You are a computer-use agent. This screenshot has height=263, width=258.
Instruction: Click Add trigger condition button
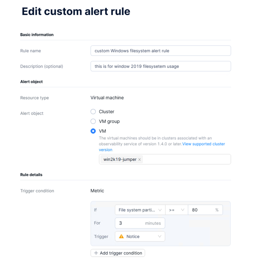(118, 253)
